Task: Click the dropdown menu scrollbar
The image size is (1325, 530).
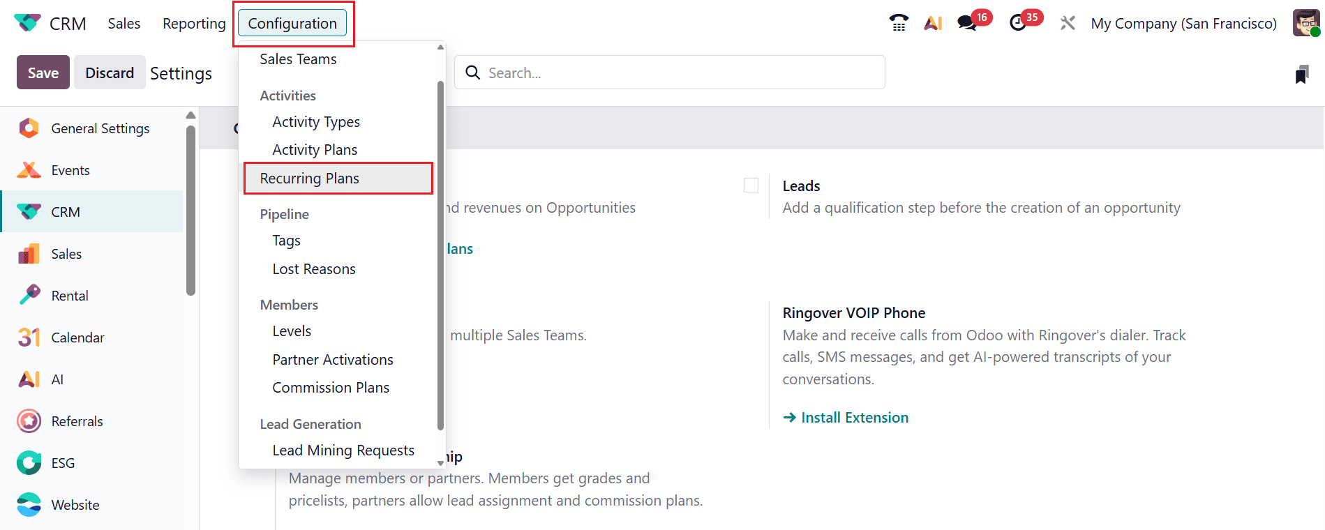Action: coord(440,255)
